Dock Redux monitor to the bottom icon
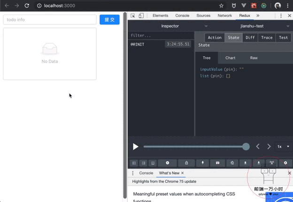 [153, 163]
